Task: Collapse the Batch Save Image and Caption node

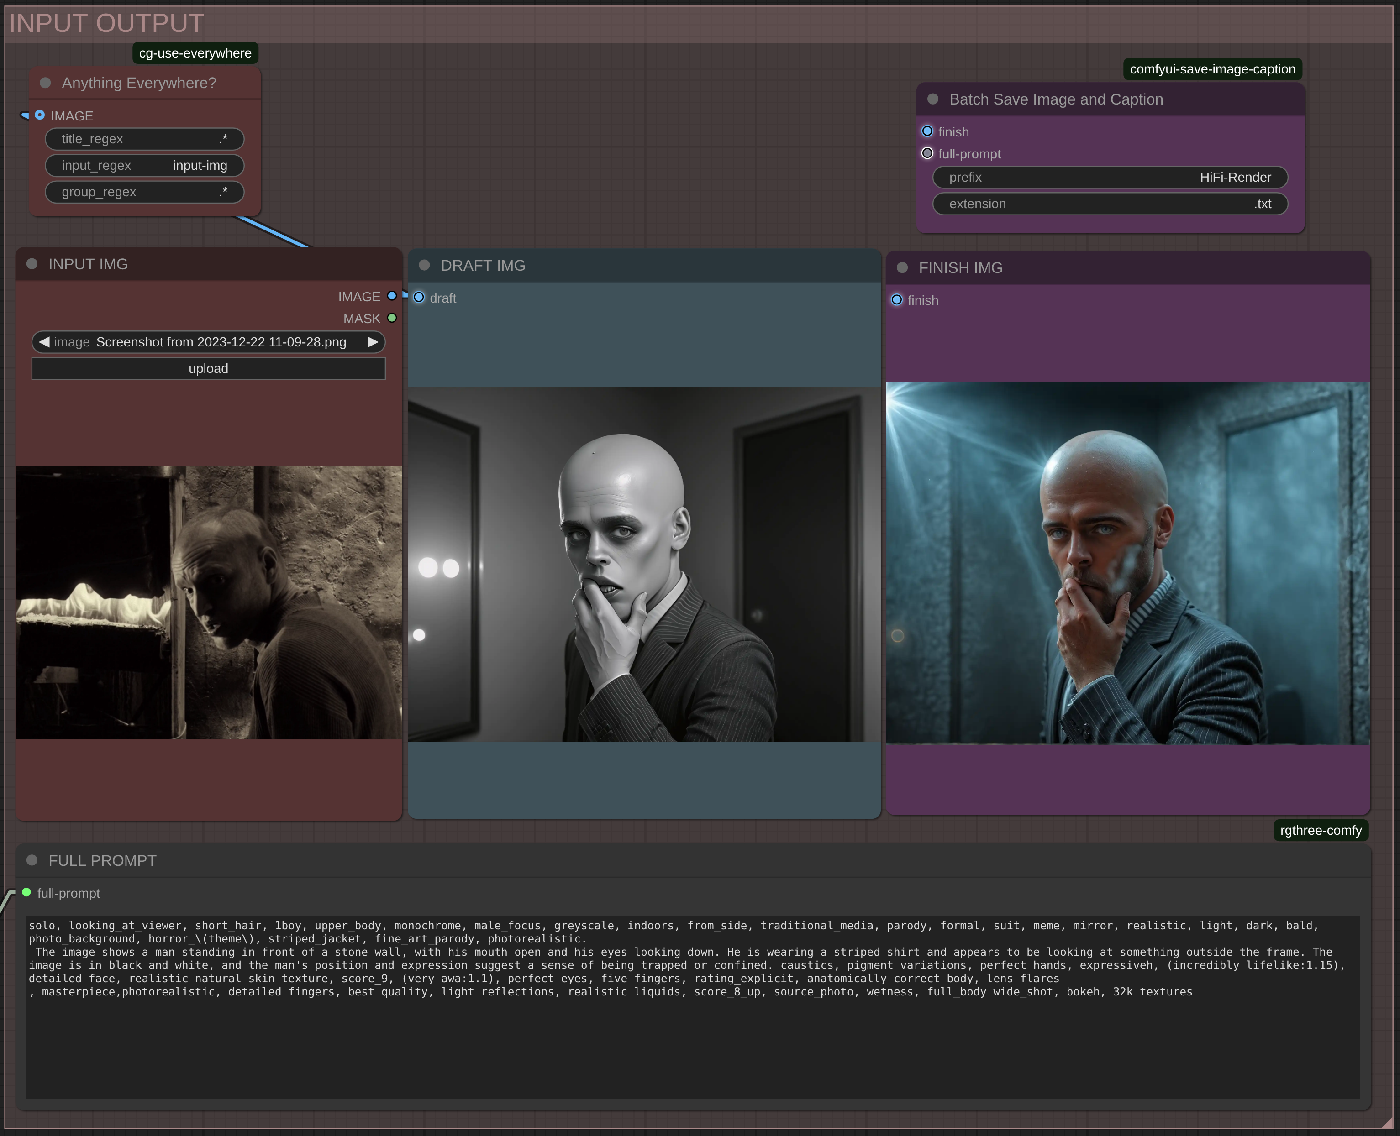Action: (933, 99)
